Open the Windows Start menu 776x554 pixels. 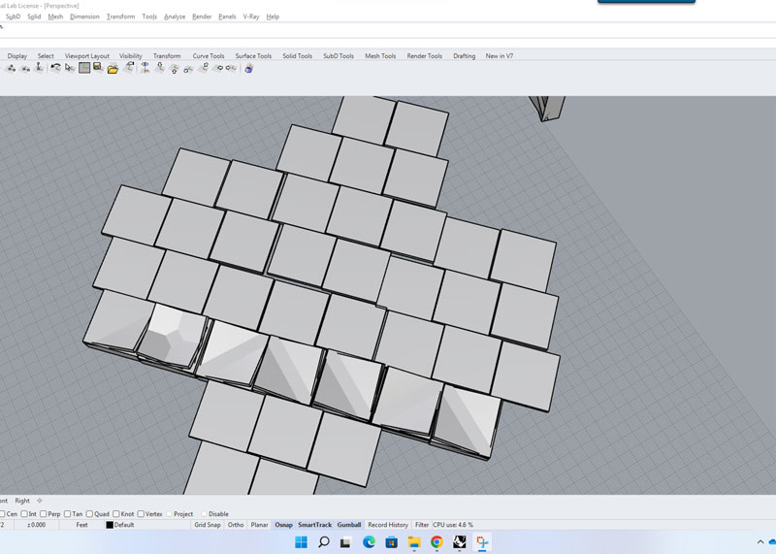(301, 542)
